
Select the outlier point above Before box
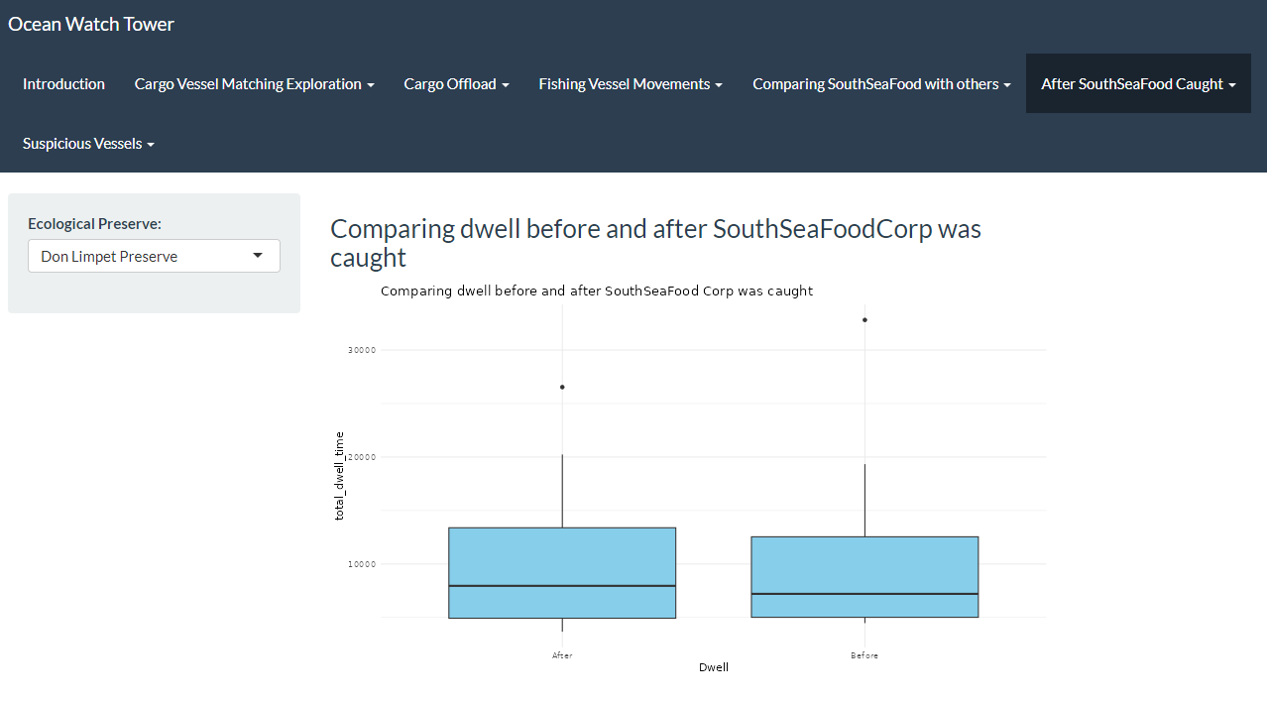tap(864, 319)
